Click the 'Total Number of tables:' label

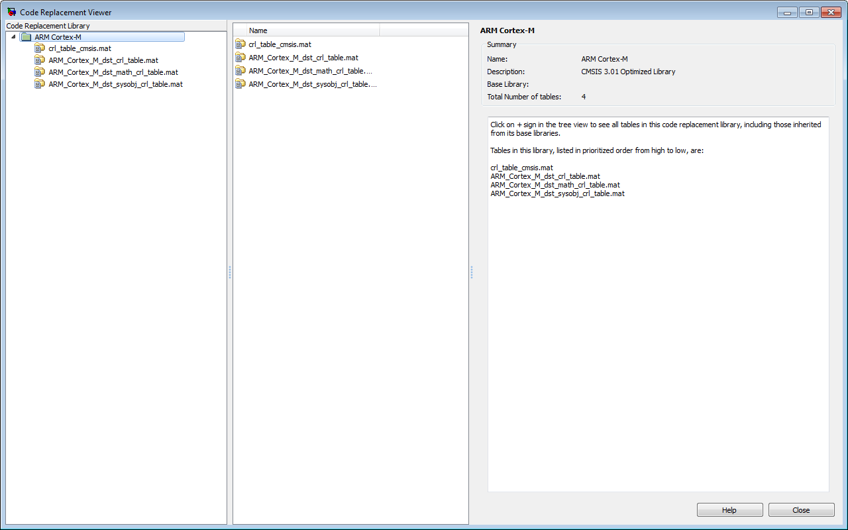524,97
